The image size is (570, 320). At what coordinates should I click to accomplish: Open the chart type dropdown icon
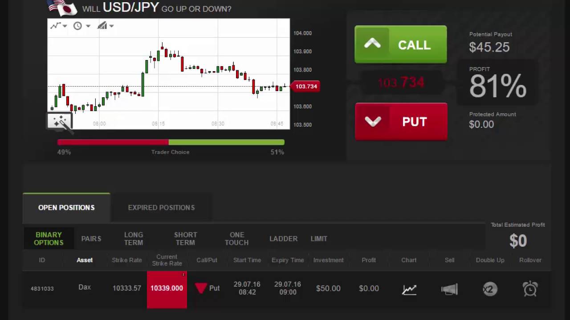[58, 26]
